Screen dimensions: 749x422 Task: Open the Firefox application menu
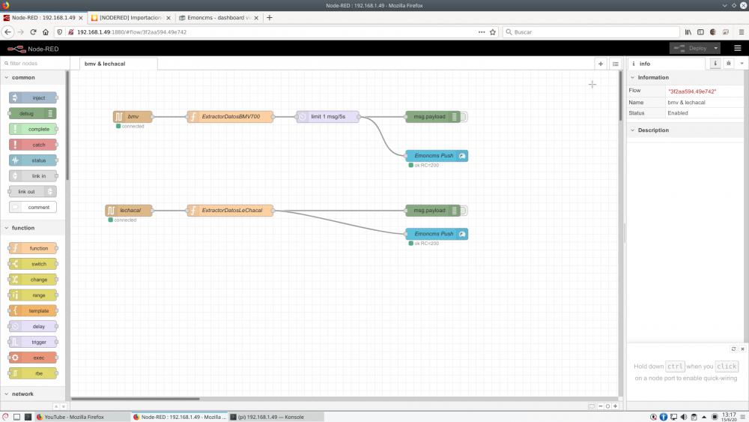coord(742,32)
